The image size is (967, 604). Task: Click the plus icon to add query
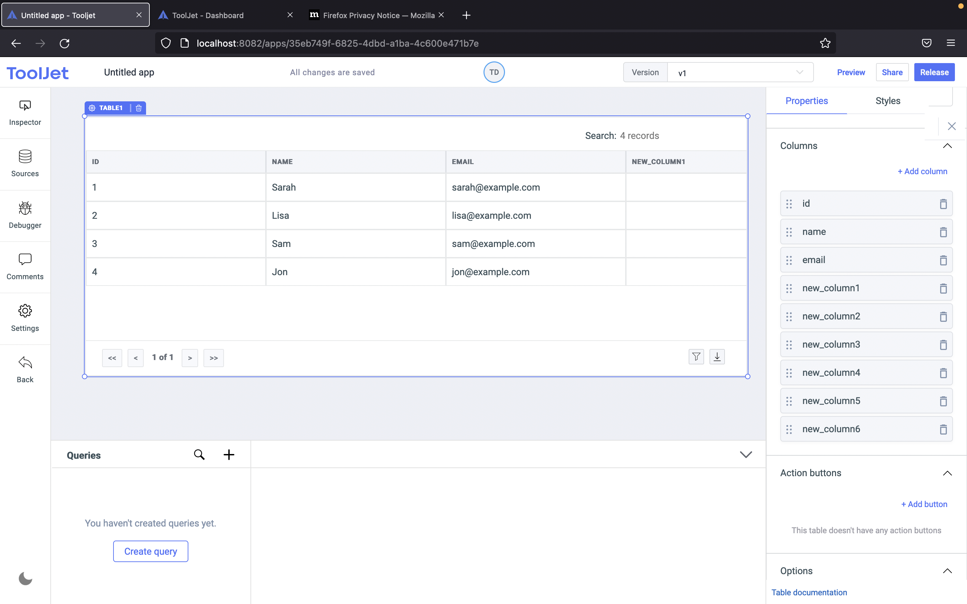[x=229, y=455]
